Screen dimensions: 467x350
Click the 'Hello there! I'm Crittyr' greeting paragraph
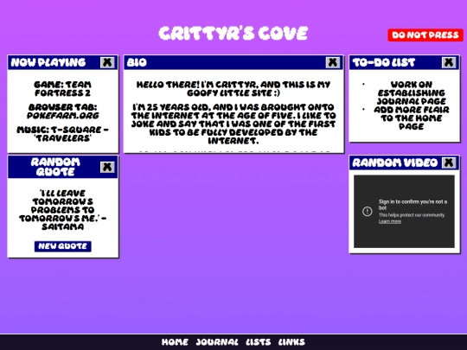pyautogui.click(x=233, y=89)
